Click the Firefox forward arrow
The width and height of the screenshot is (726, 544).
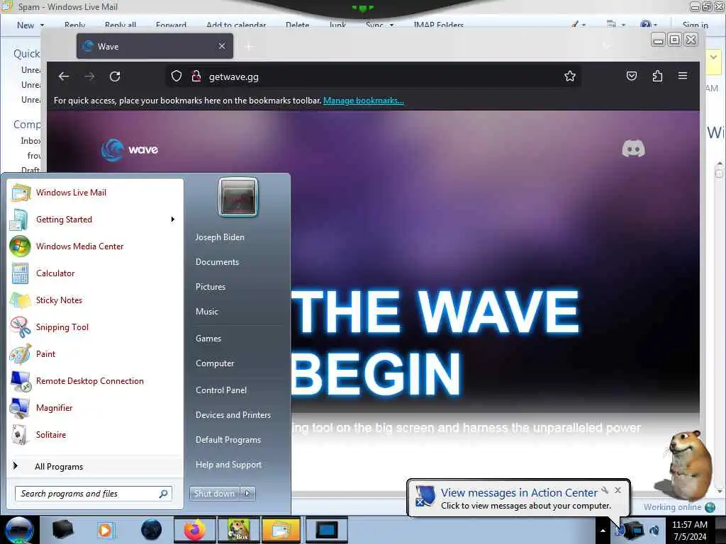(89, 76)
